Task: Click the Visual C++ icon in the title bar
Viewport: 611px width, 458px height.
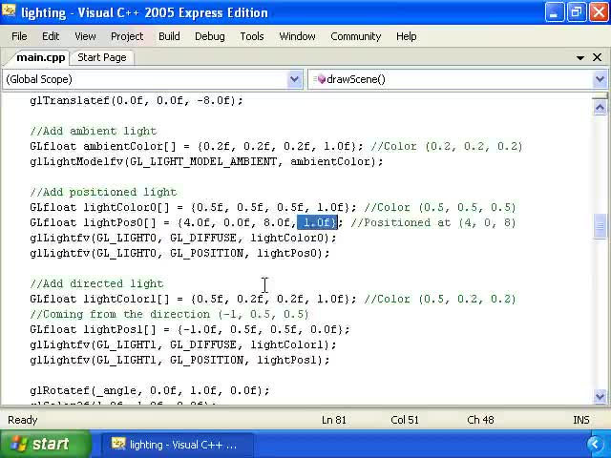Action: (9, 11)
